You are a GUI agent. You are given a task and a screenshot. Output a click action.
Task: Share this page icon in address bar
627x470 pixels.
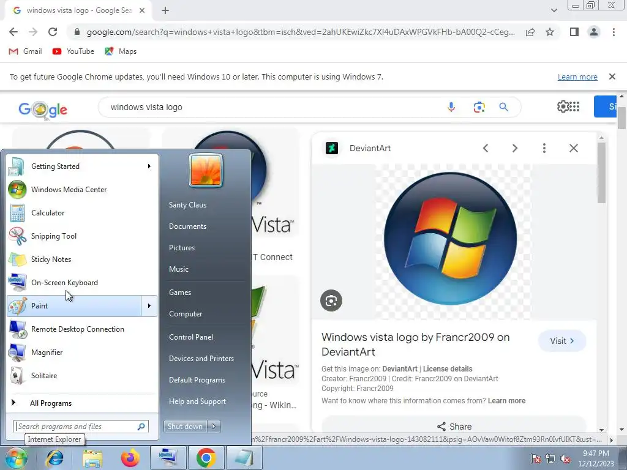point(530,32)
